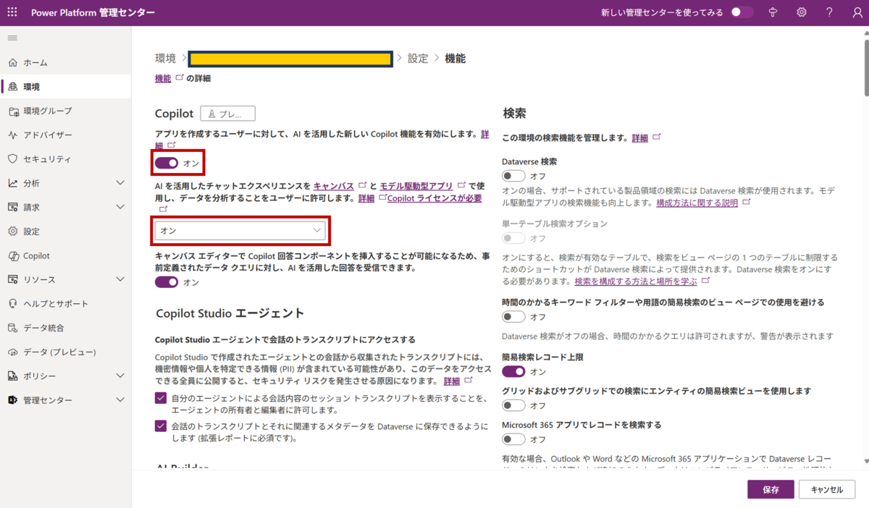Select 環境 in the sidebar
This screenshot has height=508, width=869.
[x=65, y=86]
